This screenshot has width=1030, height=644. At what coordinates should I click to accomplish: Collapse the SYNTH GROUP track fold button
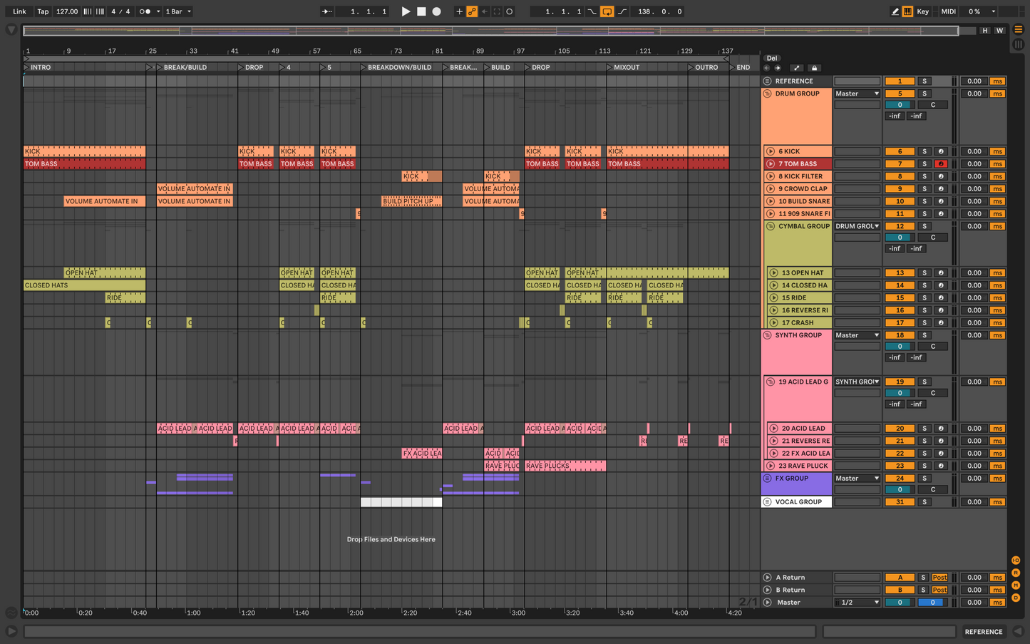[768, 335]
